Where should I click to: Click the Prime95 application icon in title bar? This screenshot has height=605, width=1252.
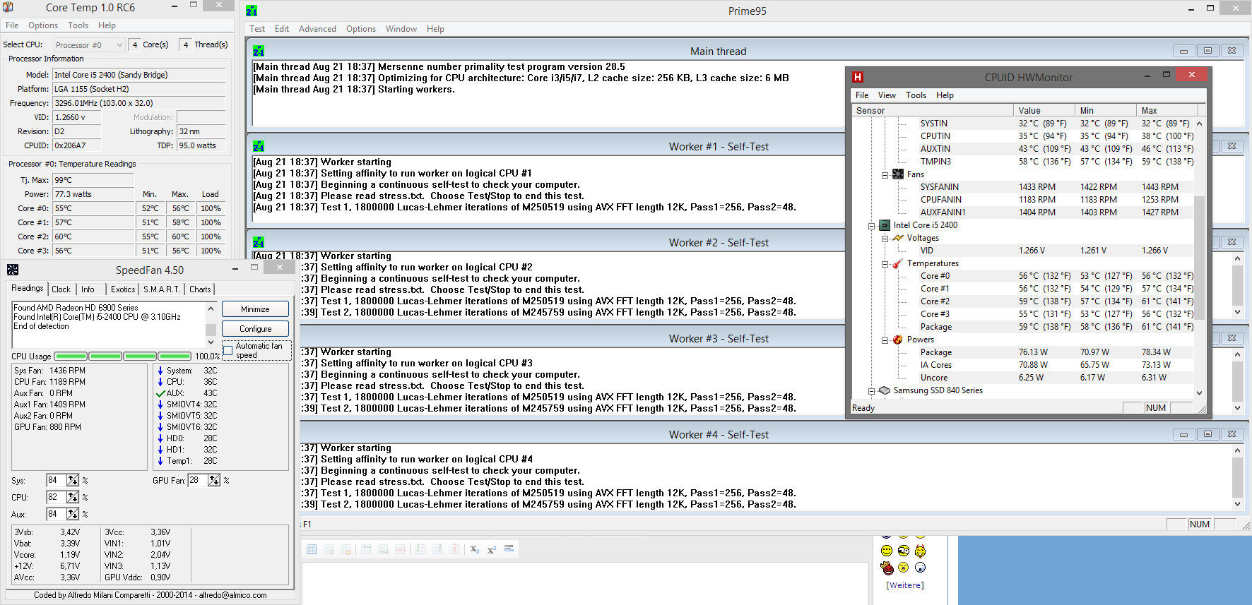252,11
